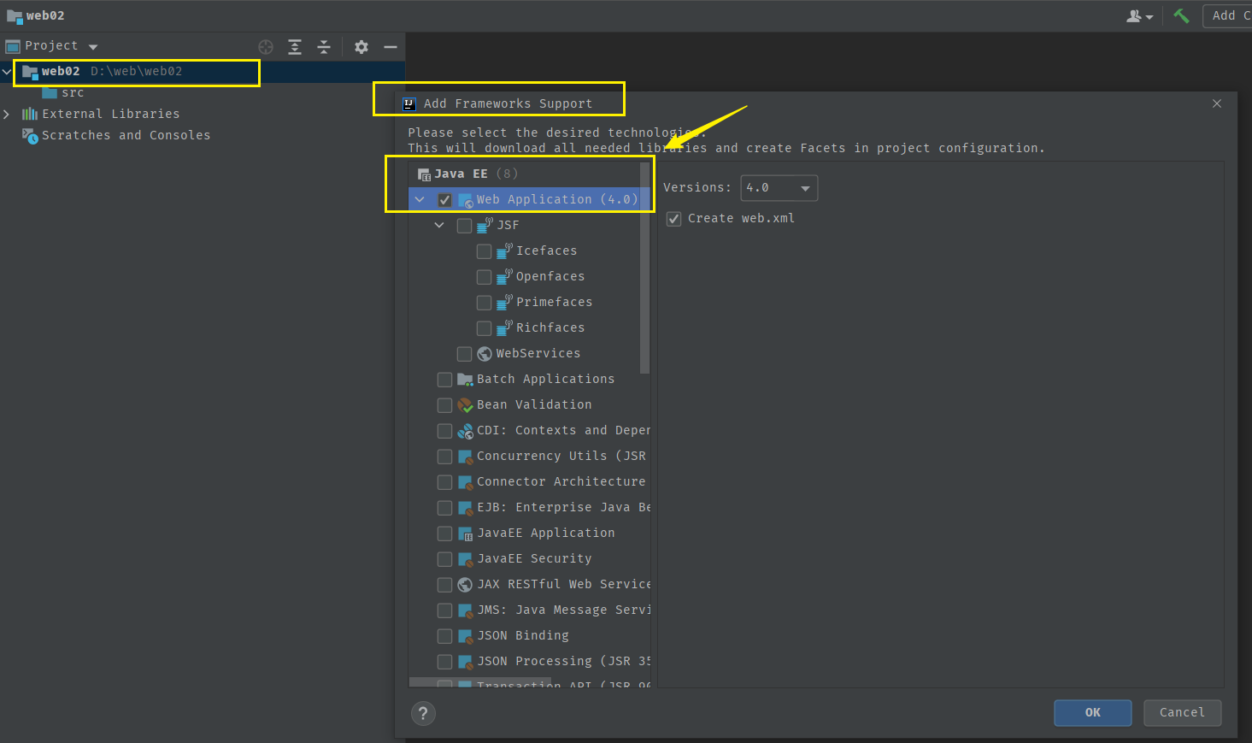This screenshot has height=743, width=1252.
Task: Click the WebServices globe icon
Action: click(485, 354)
